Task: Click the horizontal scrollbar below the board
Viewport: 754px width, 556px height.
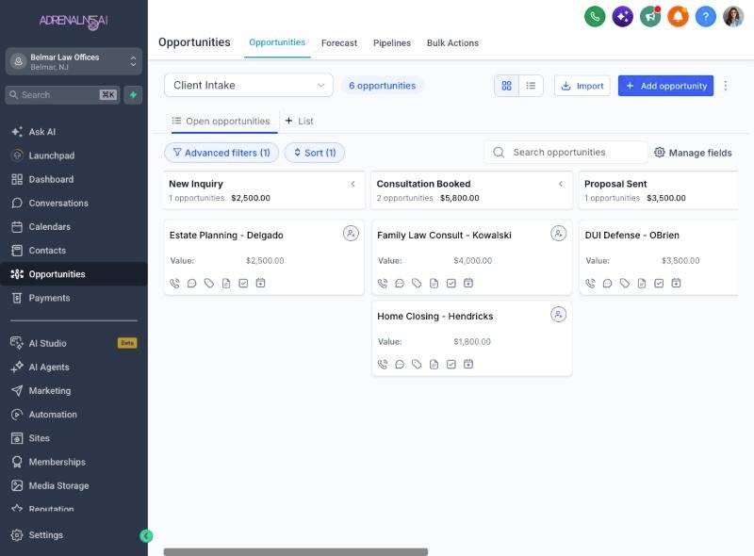Action: click(x=296, y=551)
